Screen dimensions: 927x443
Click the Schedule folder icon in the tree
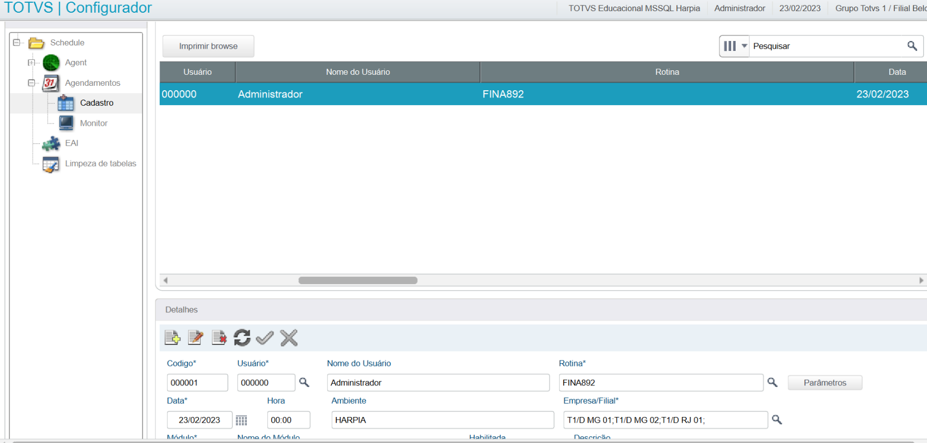point(37,43)
